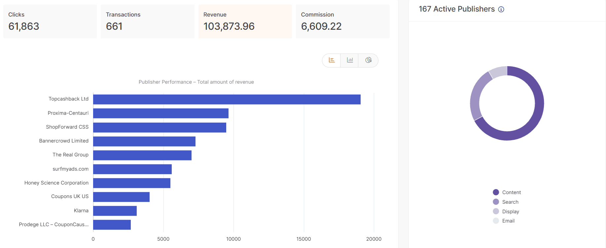The image size is (606, 248).
Task: Select the Transactions metric card
Action: (148, 21)
